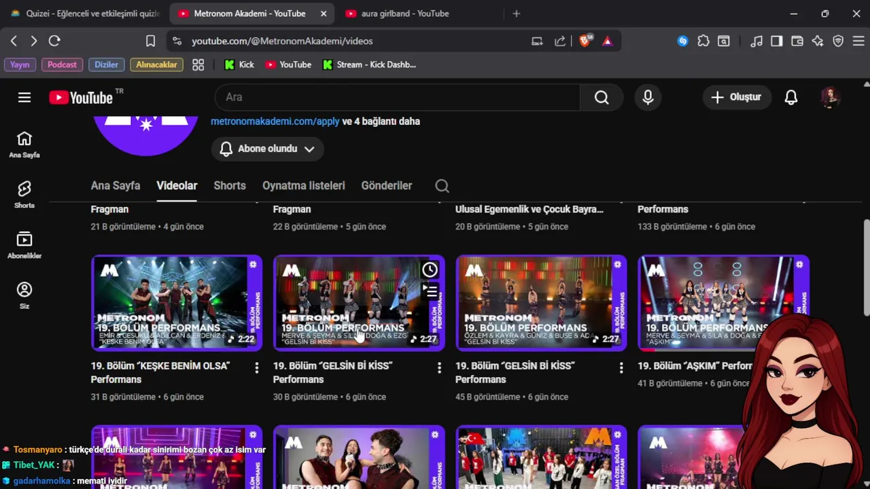Open a new browser tab
Image resolution: width=870 pixels, height=489 pixels.
517,14
